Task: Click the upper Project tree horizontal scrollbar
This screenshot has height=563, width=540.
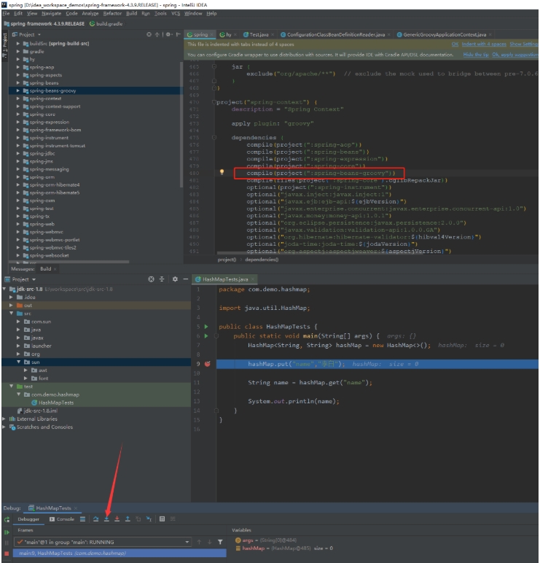Action: click(69, 262)
